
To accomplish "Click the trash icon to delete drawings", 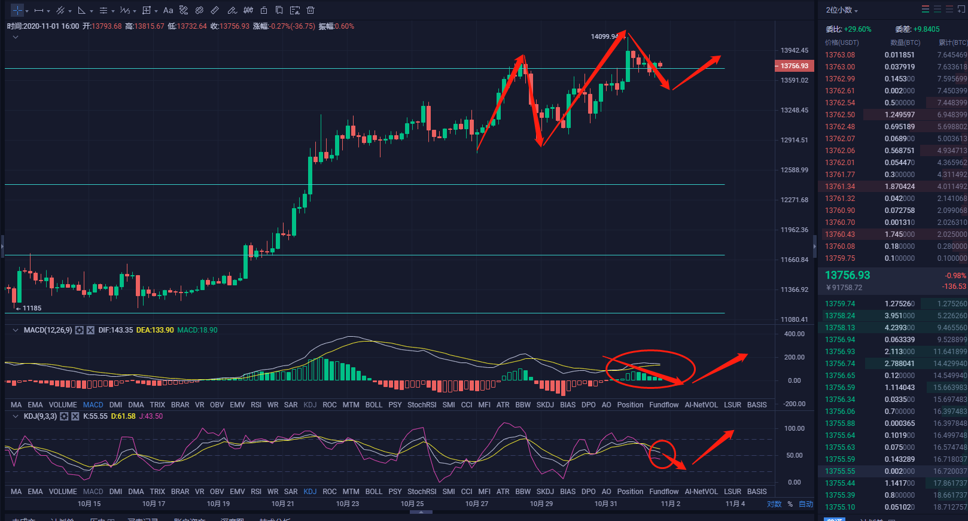I will (x=311, y=10).
